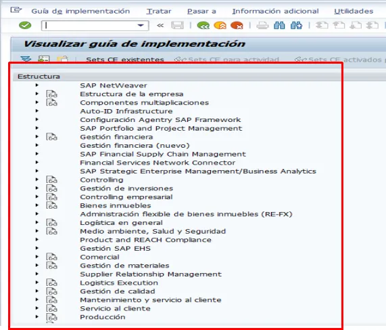Expand SAP Financial Supply Chain Management node
Image resolution: width=386 pixels, height=330 pixels.
tap(37, 154)
